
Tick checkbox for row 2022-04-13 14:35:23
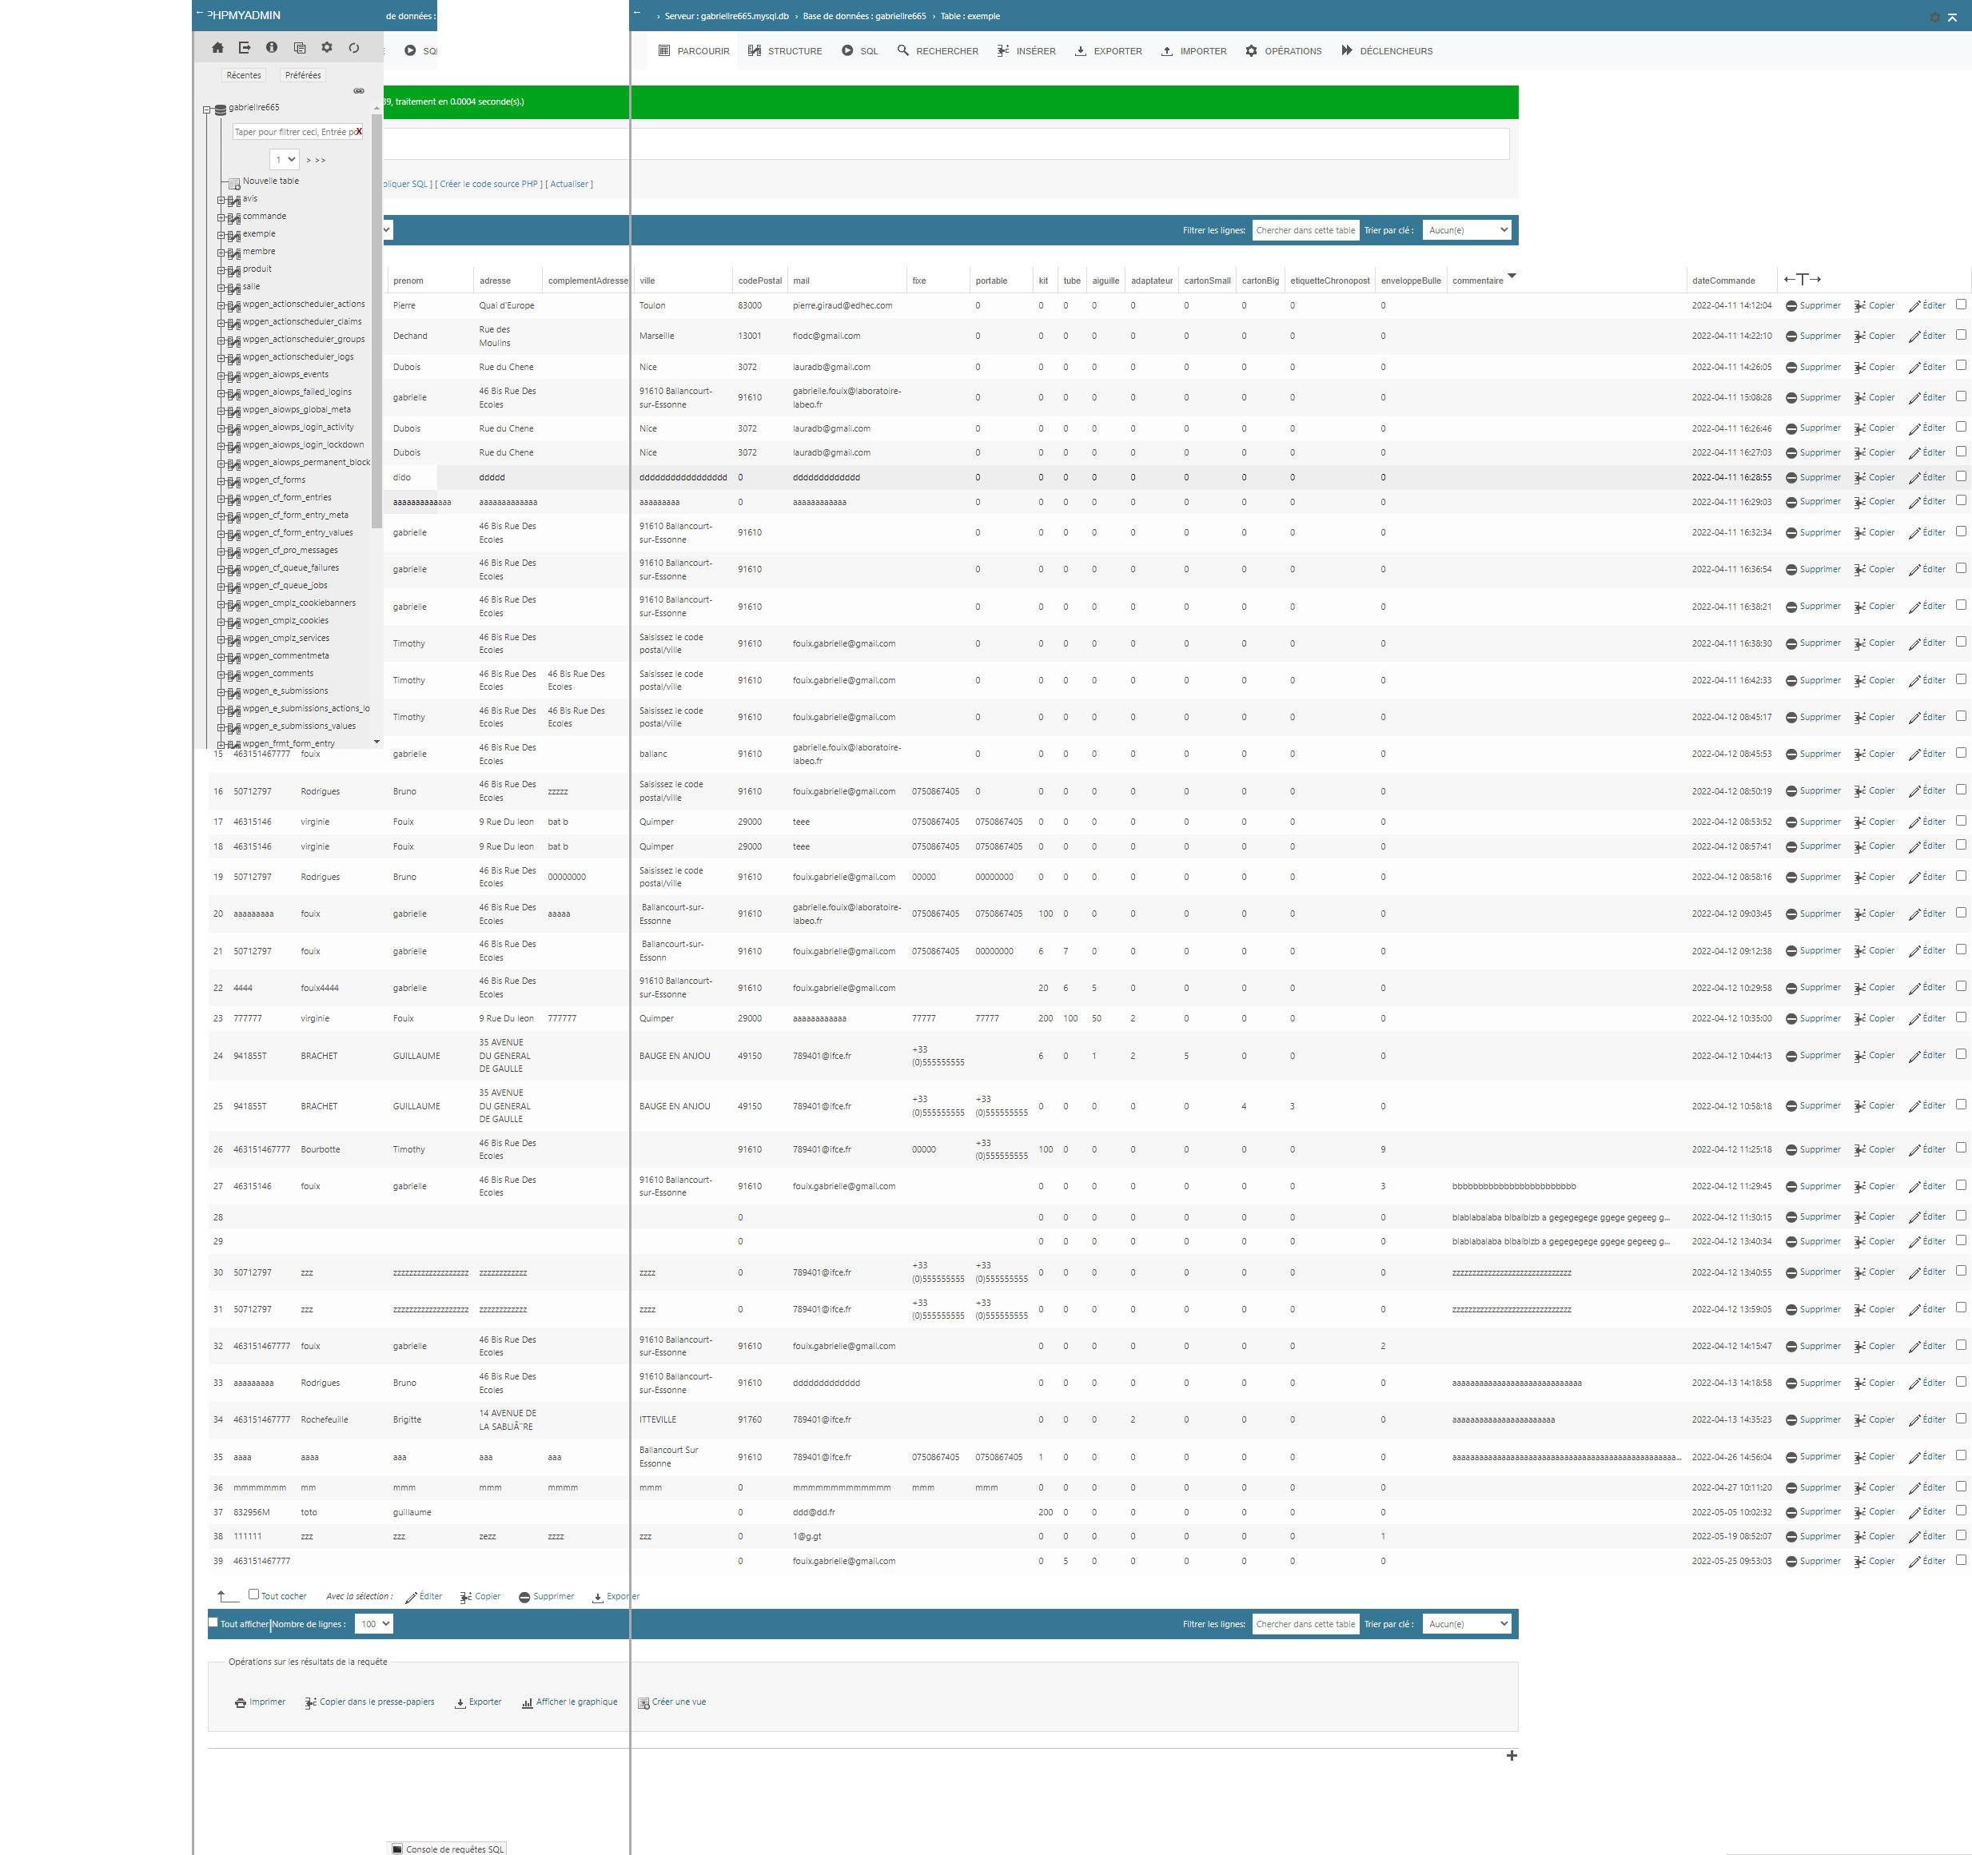point(1961,1419)
